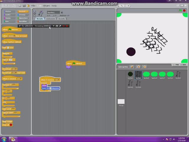The width and height of the screenshot is (189, 142).
Task: Click the seconds value in wait block
Action: (x=8, y=48)
